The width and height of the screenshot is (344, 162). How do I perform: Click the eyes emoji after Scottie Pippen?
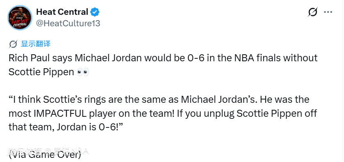pyautogui.click(x=83, y=72)
